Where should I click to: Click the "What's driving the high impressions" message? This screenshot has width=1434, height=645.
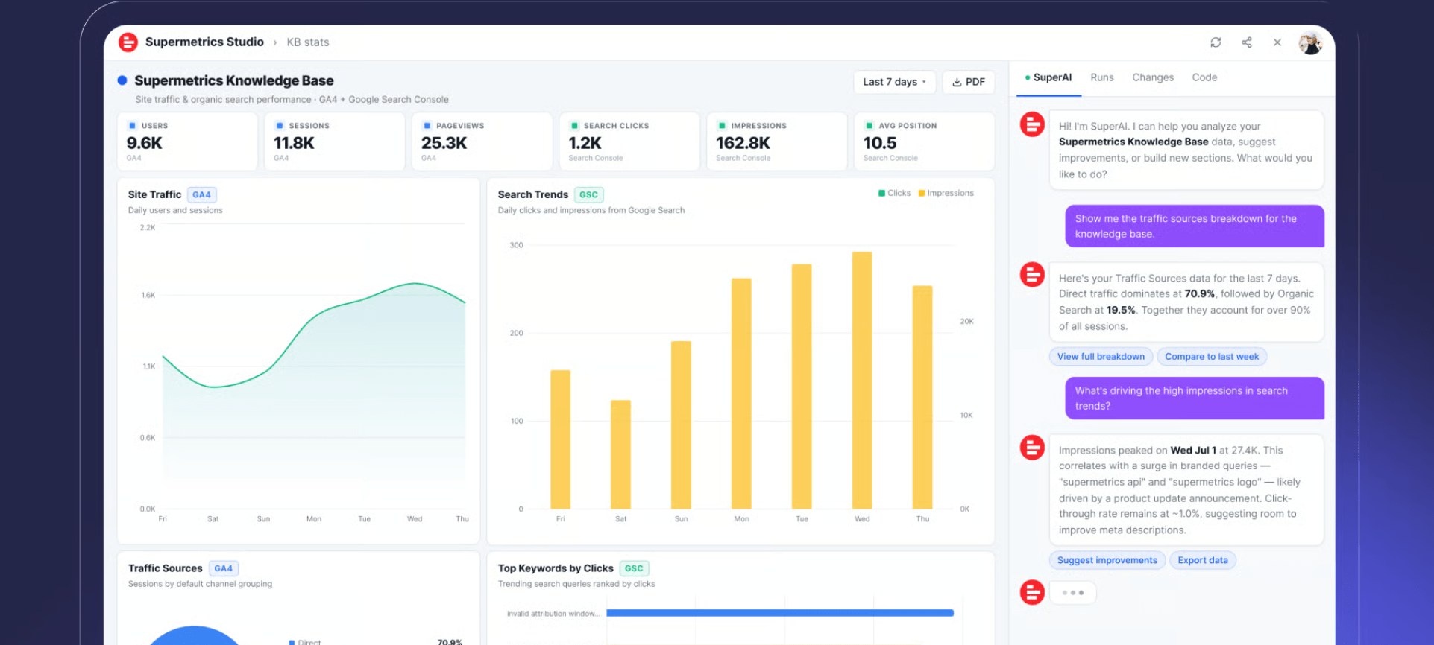point(1195,398)
